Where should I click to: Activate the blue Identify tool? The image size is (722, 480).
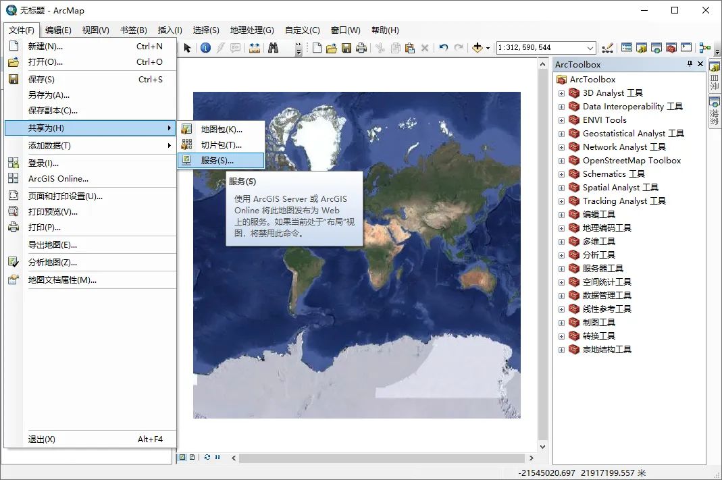click(x=205, y=48)
